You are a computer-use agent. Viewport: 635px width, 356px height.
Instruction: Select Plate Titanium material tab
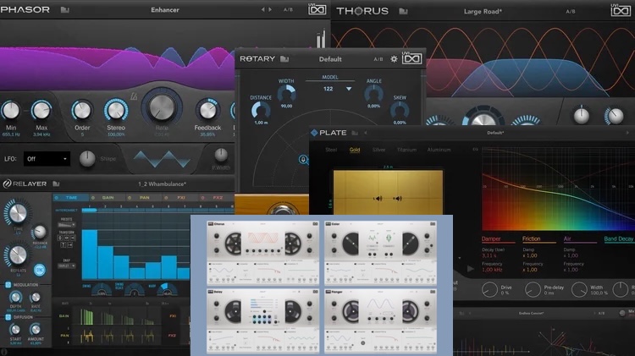point(406,150)
